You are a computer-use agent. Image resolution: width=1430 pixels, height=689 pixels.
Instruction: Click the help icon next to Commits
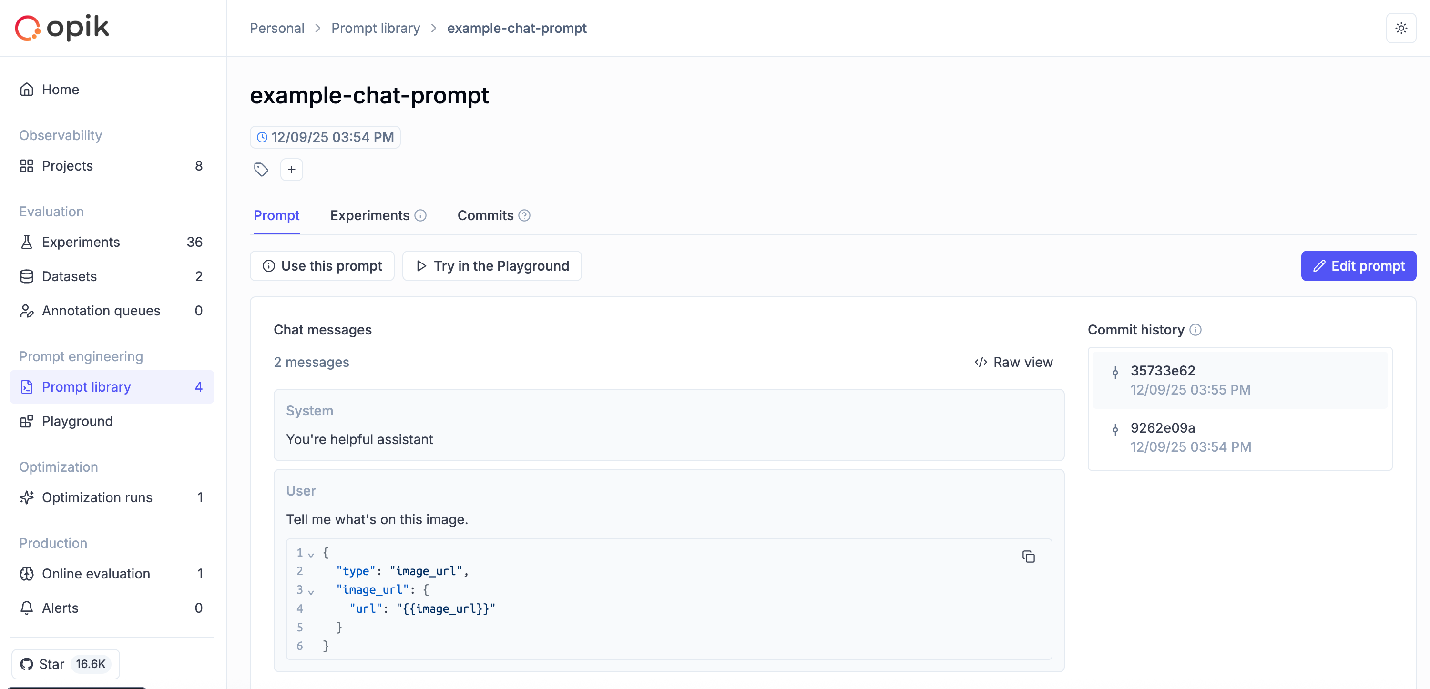tap(524, 215)
